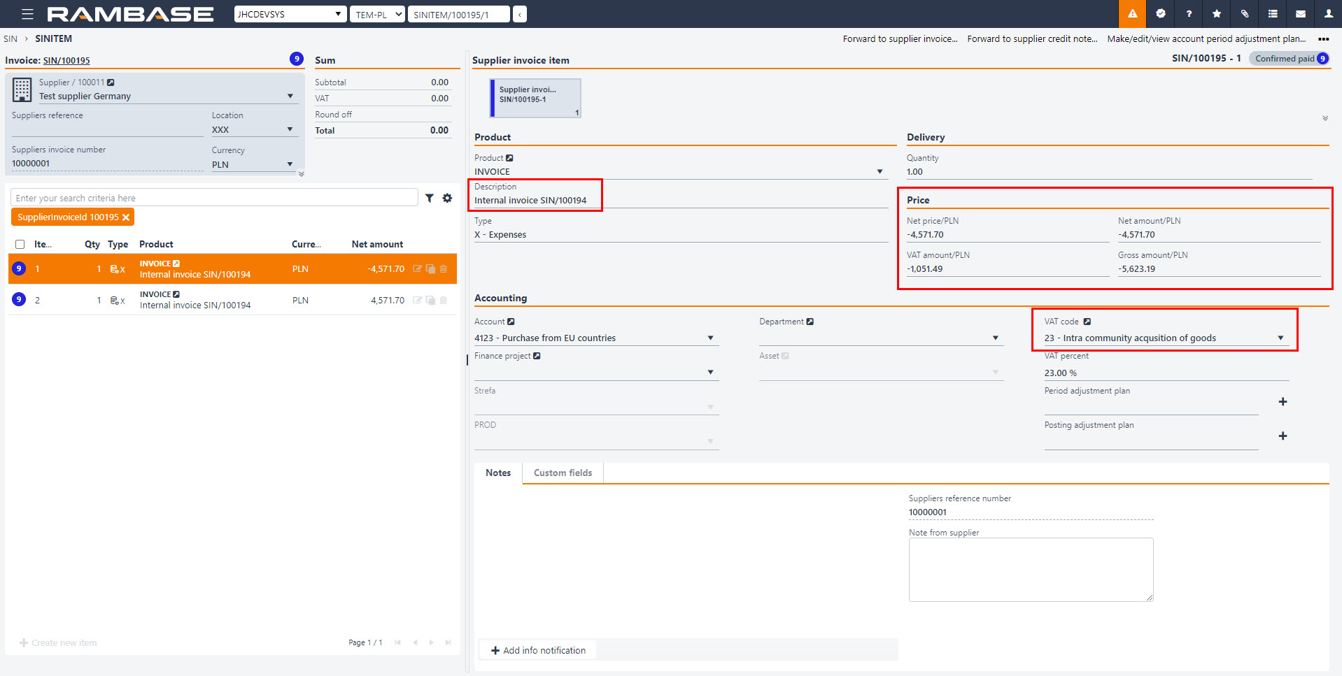Open the envelope messages icon
This screenshot has height=676, width=1342.
coord(1301,14)
